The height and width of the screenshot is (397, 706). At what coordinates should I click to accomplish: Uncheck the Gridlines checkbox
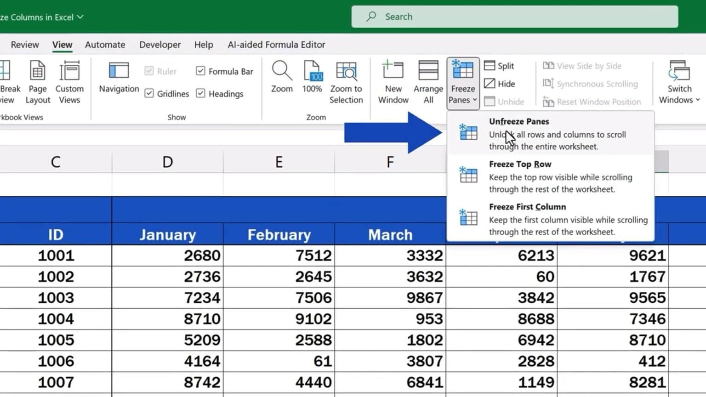pos(149,93)
